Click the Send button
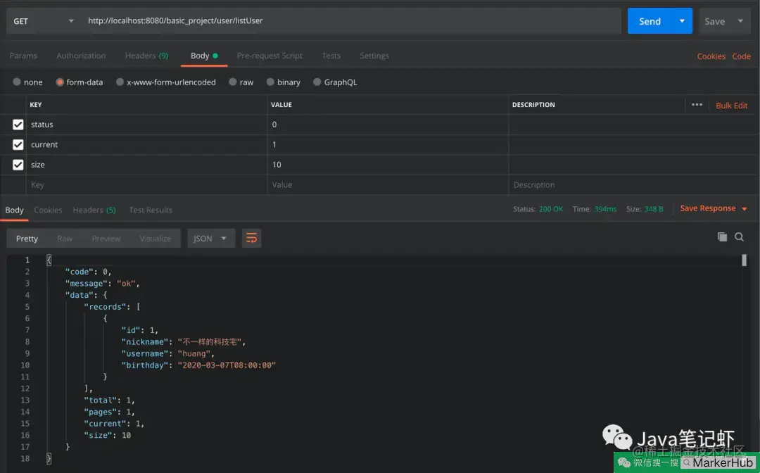Viewport: 760px width, 473px height. tap(650, 21)
